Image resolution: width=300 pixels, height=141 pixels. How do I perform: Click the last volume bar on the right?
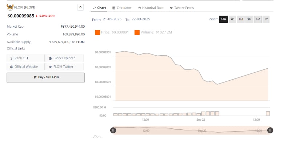click(268, 113)
